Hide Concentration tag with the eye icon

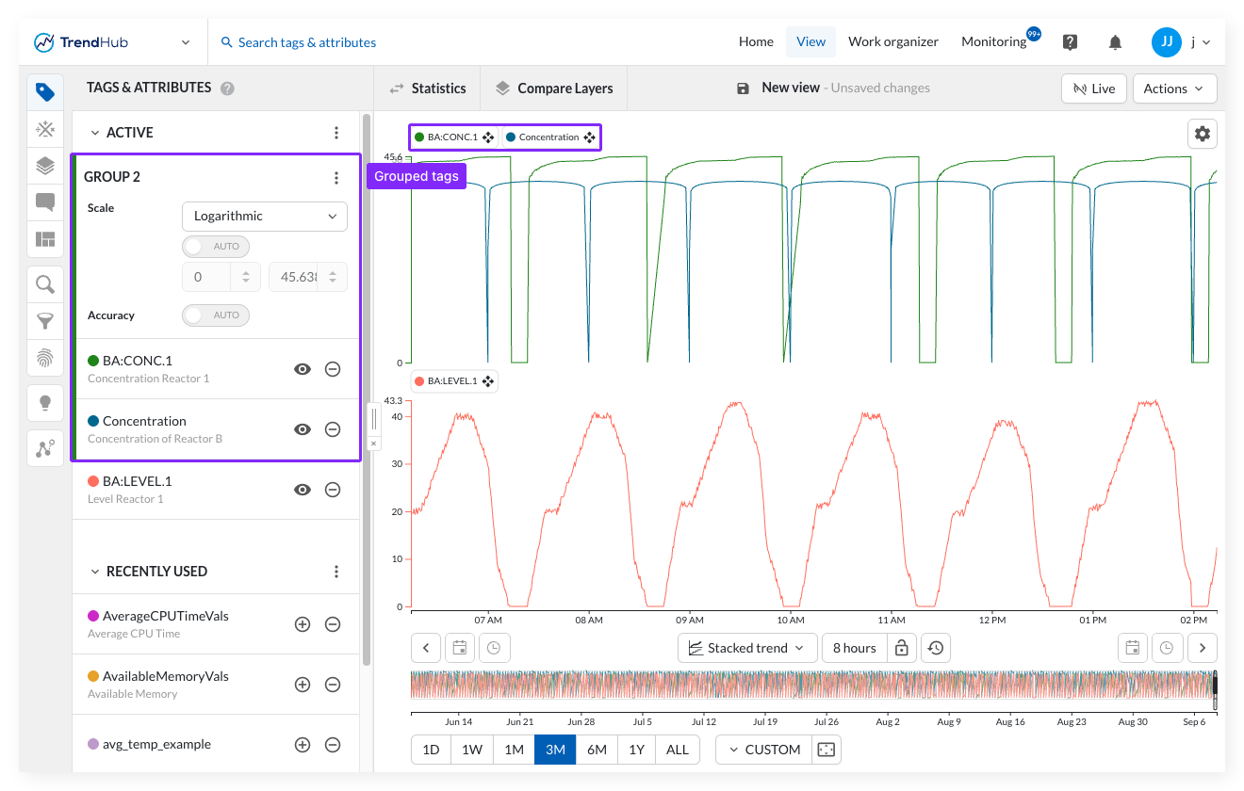click(303, 429)
